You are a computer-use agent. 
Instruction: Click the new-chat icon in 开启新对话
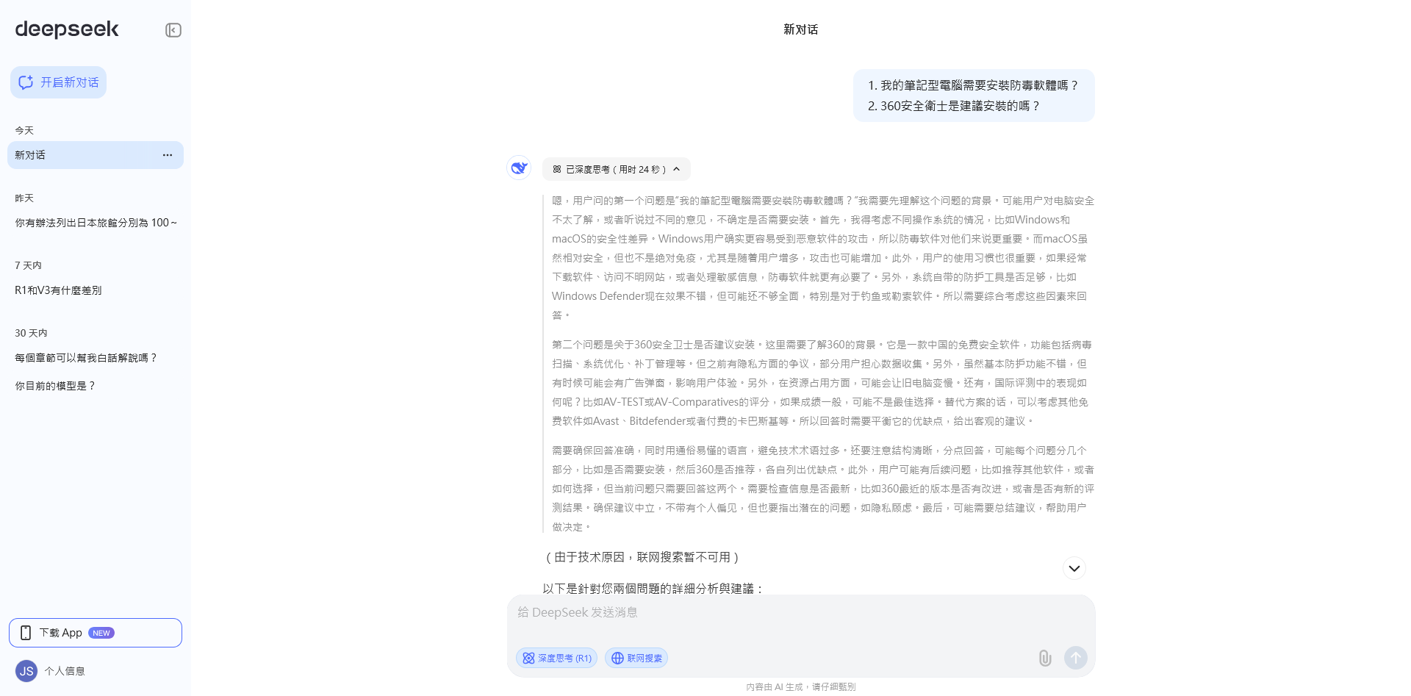[26, 82]
